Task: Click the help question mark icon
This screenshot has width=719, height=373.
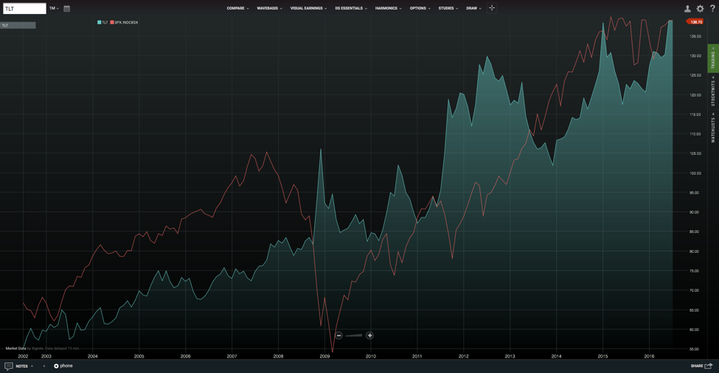Action: pyautogui.click(x=712, y=8)
